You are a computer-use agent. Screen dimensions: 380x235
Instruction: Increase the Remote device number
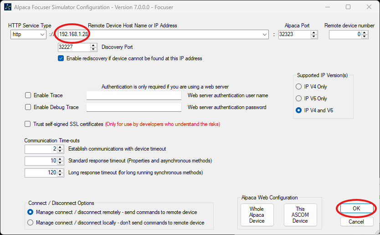click(365, 32)
